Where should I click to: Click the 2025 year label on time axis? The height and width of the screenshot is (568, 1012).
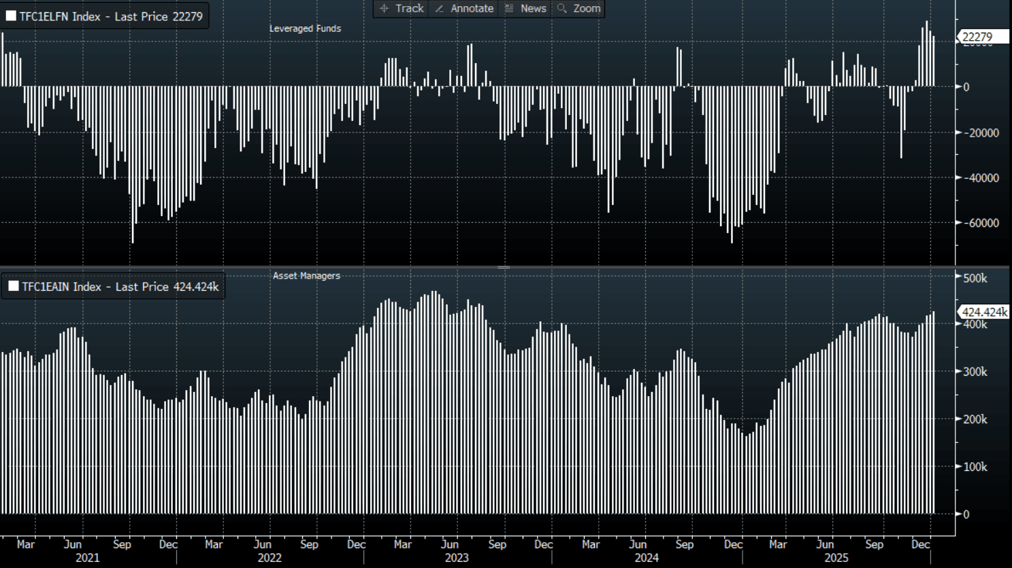pos(836,558)
